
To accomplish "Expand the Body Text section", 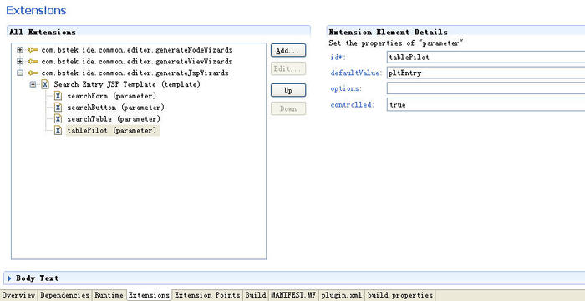I will pyautogui.click(x=9, y=278).
